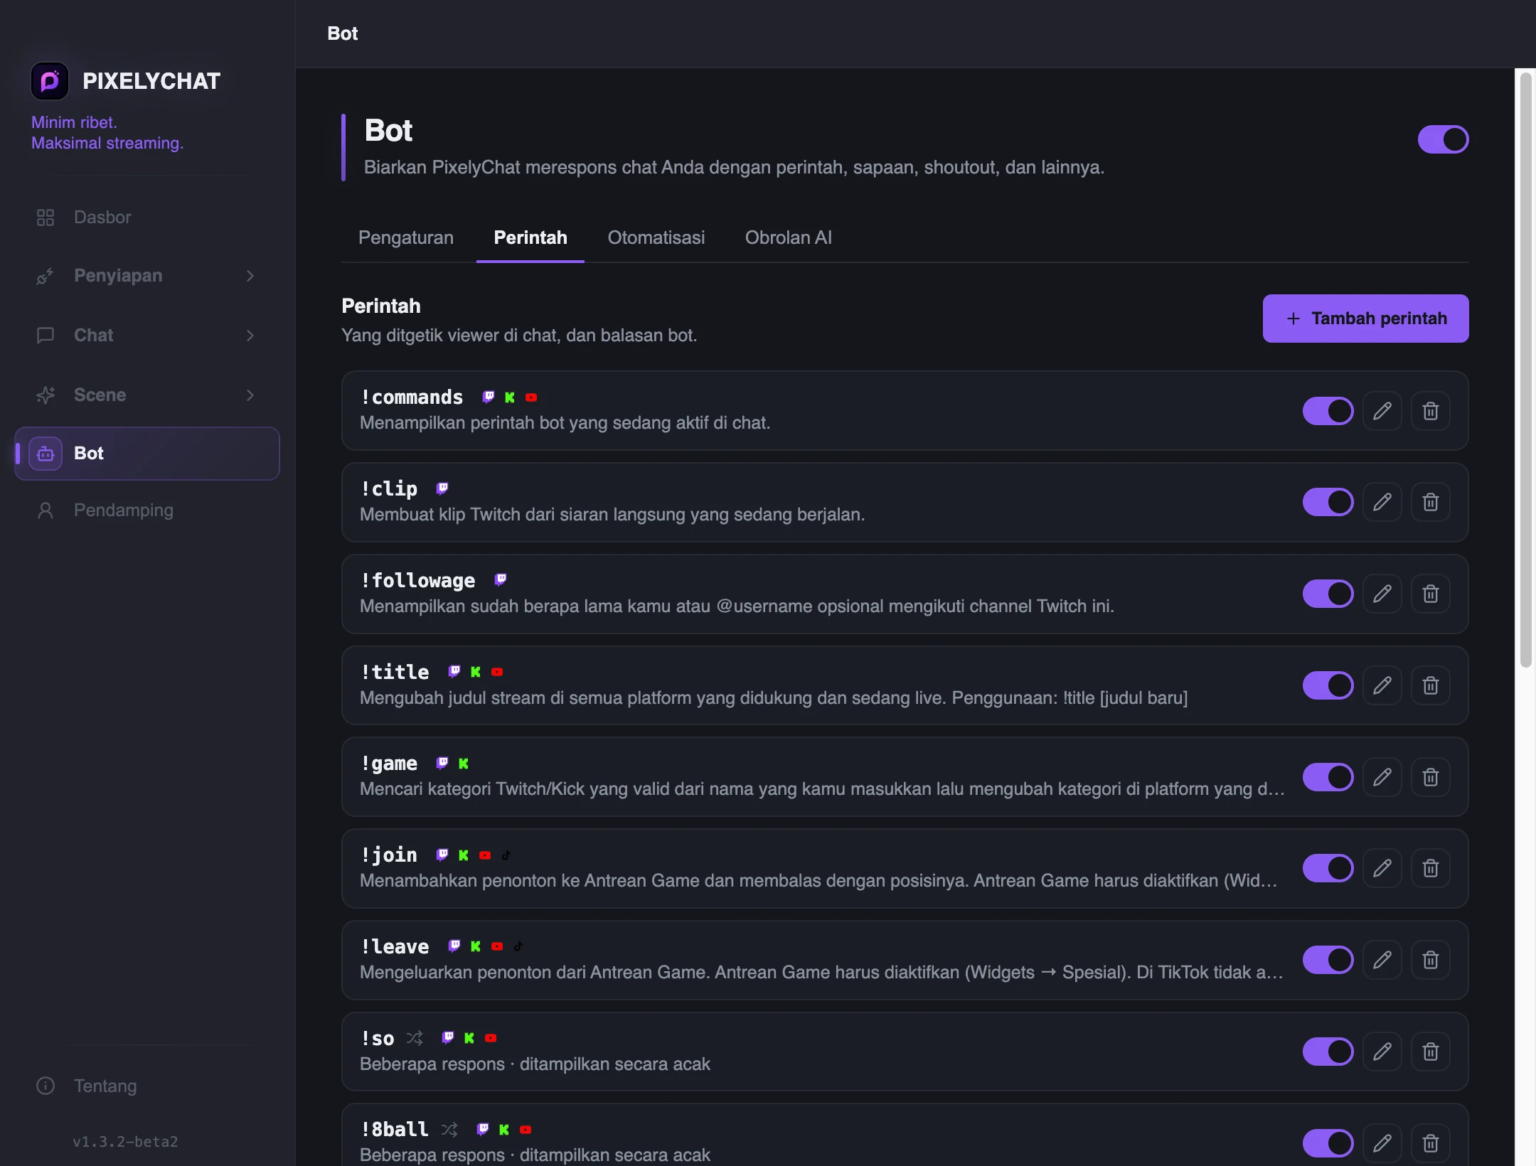The height and width of the screenshot is (1166, 1536).
Task: Click the !8ball command name
Action: 395,1130
